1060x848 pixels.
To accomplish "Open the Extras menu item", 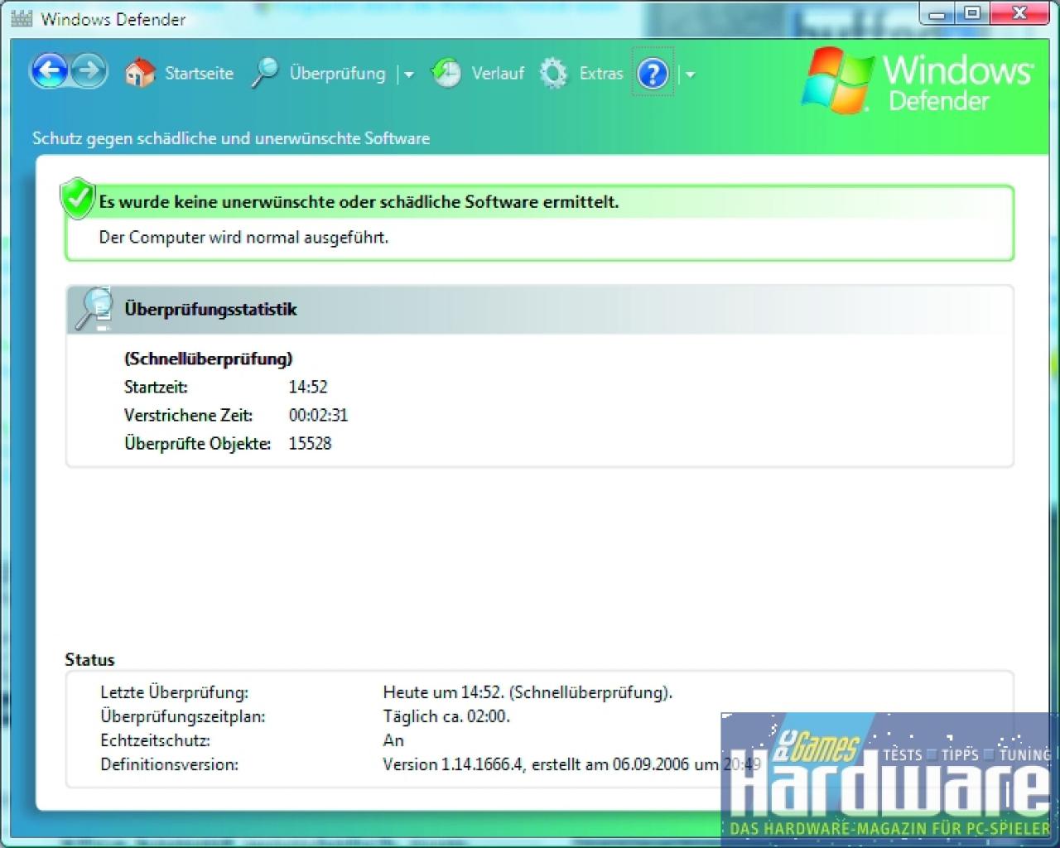I will (x=600, y=74).
